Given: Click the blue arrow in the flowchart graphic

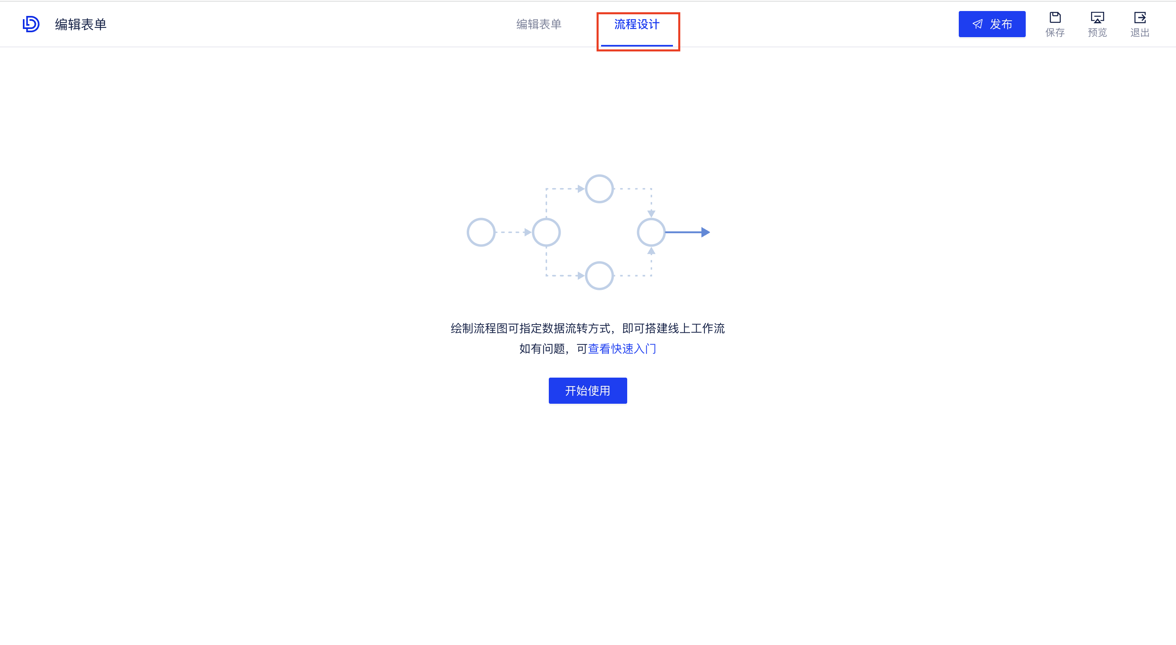Looking at the screenshot, I should point(687,232).
